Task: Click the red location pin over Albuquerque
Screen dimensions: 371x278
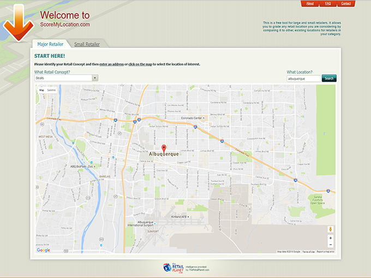Action: coord(164,148)
